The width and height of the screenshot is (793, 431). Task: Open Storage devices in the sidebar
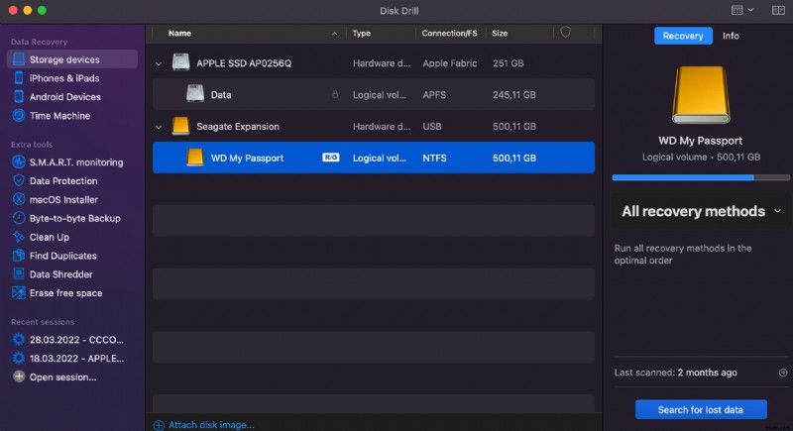[71, 59]
